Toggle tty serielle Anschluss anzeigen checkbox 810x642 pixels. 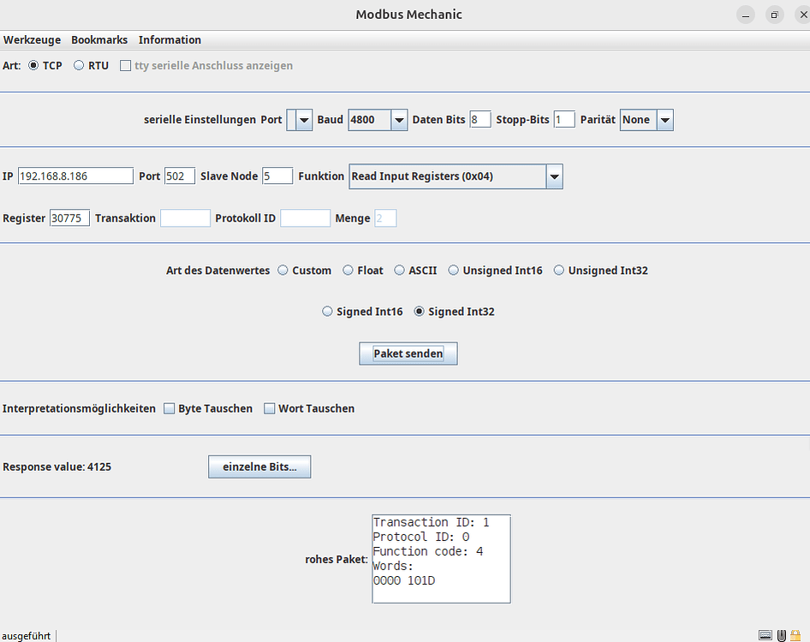(x=125, y=66)
